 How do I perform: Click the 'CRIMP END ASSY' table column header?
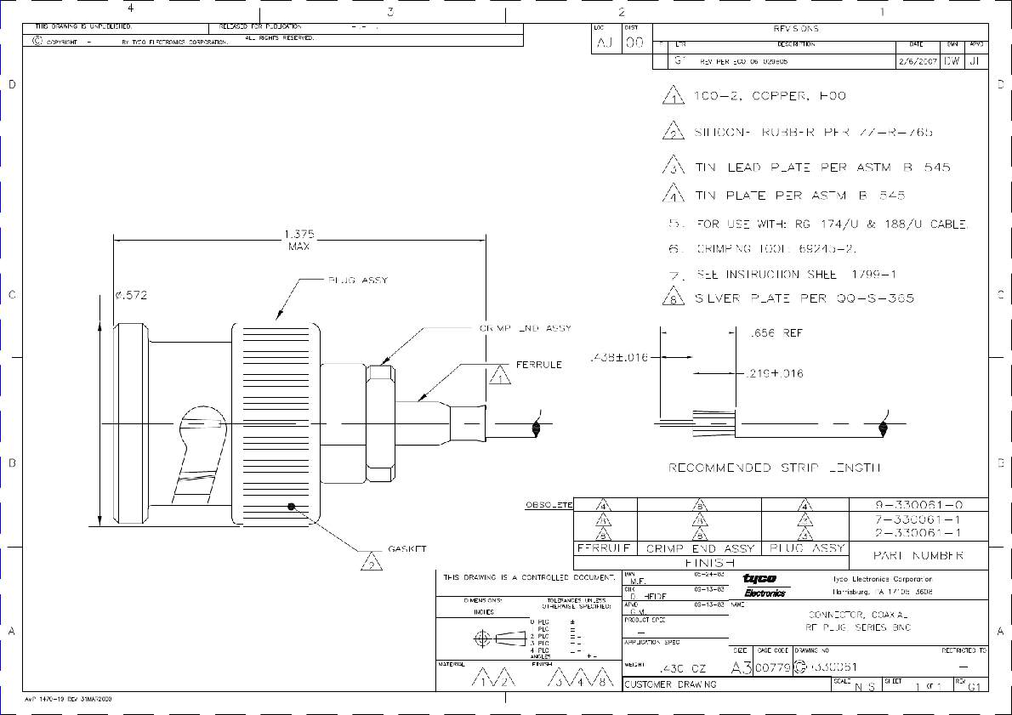(x=700, y=548)
